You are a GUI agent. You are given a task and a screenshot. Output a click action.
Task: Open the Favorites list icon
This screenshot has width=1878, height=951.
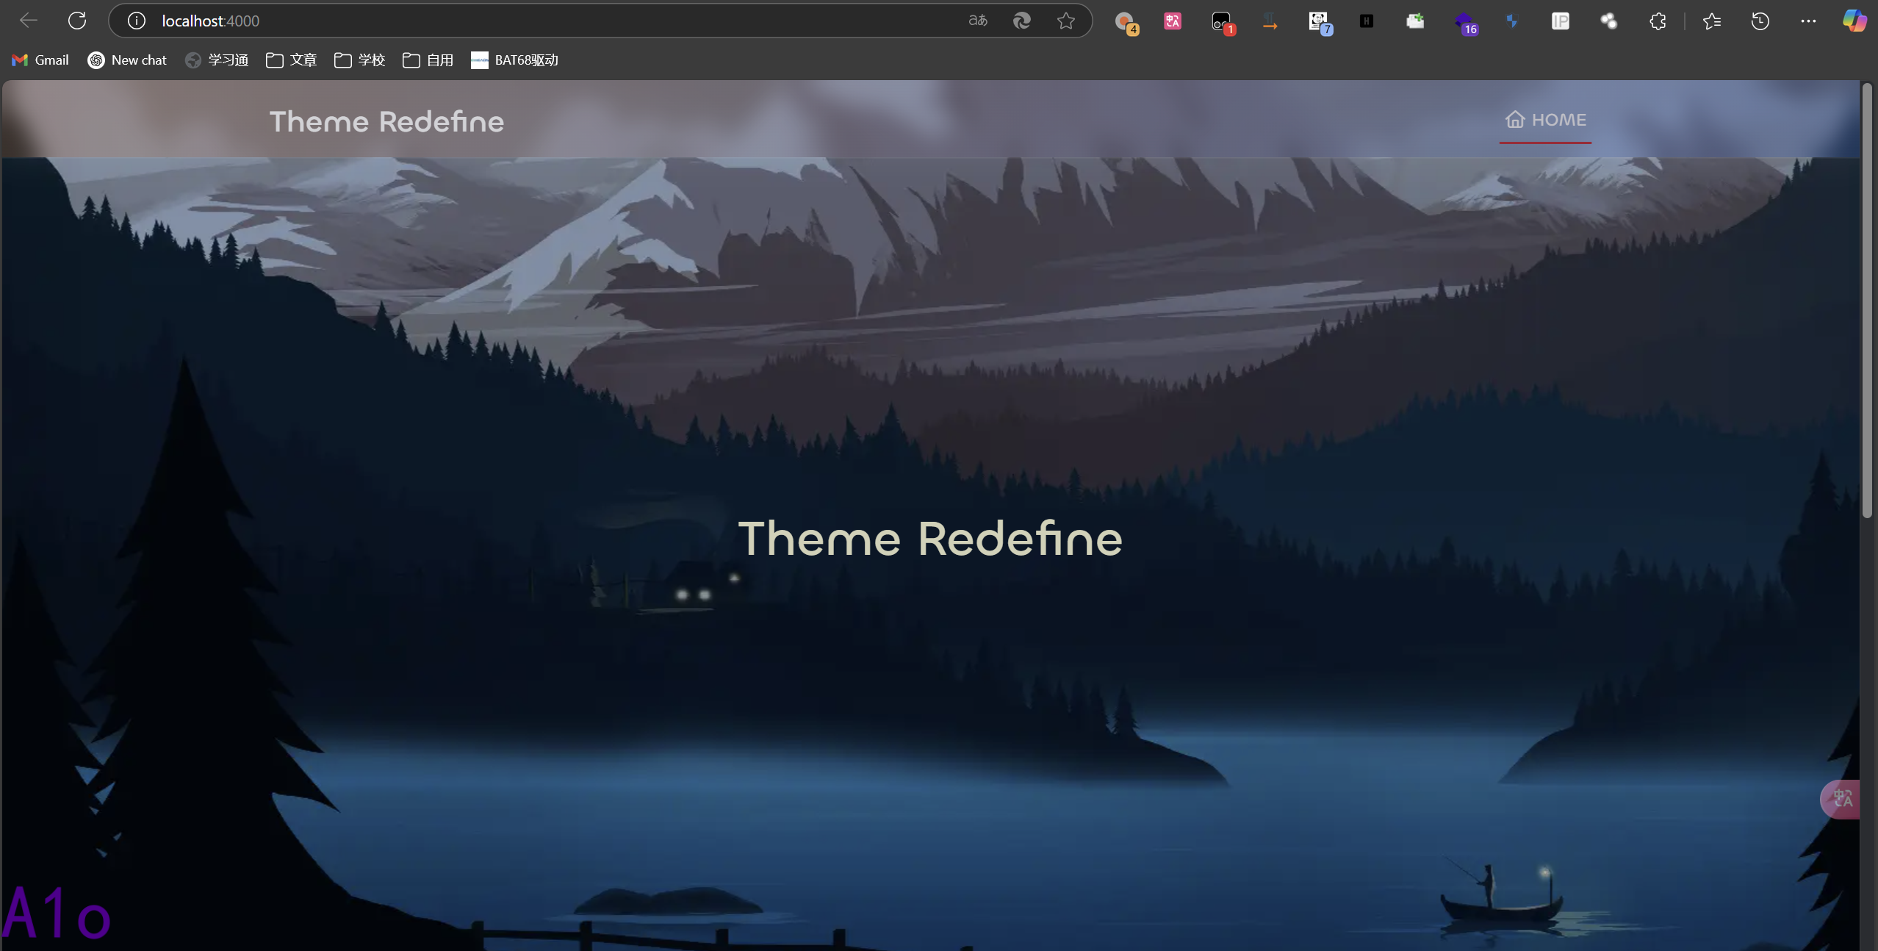pos(1712,21)
